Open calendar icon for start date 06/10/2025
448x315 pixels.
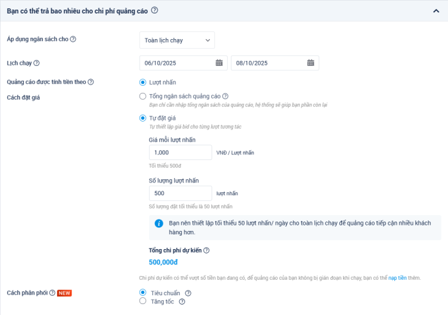click(219, 63)
